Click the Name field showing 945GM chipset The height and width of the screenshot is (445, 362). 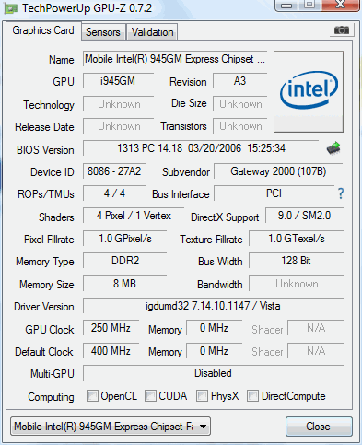point(175,59)
